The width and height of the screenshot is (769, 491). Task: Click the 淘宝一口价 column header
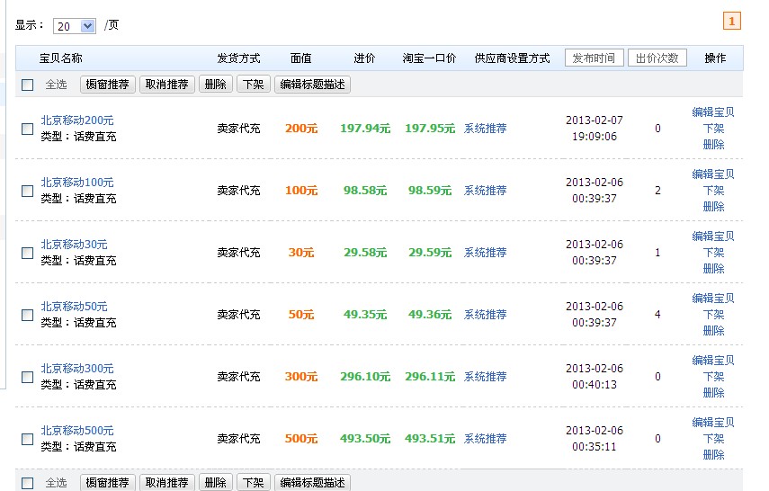(x=429, y=58)
